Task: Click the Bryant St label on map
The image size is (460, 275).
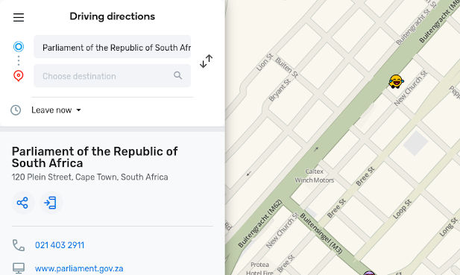Action: (280, 90)
